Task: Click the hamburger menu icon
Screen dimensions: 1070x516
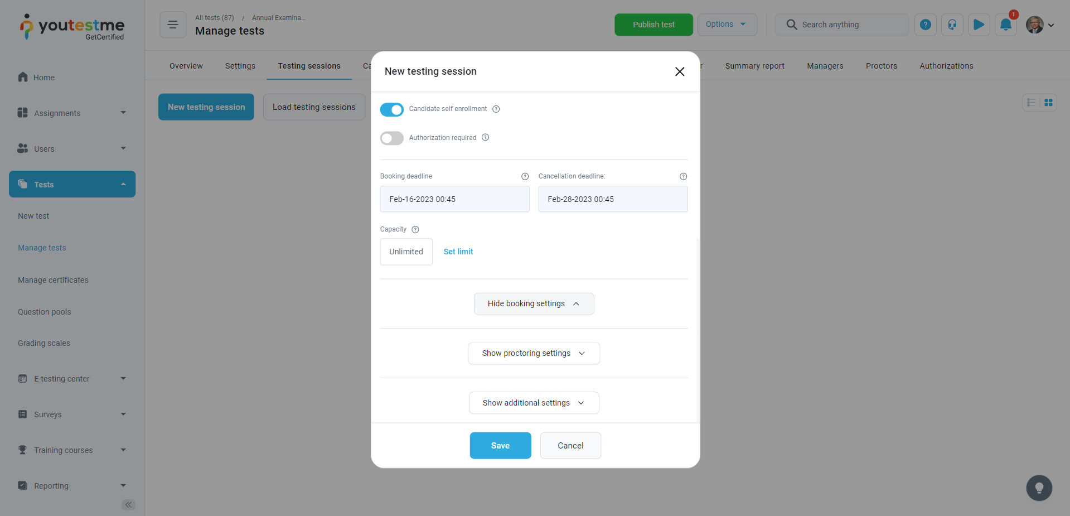Action: click(x=173, y=25)
